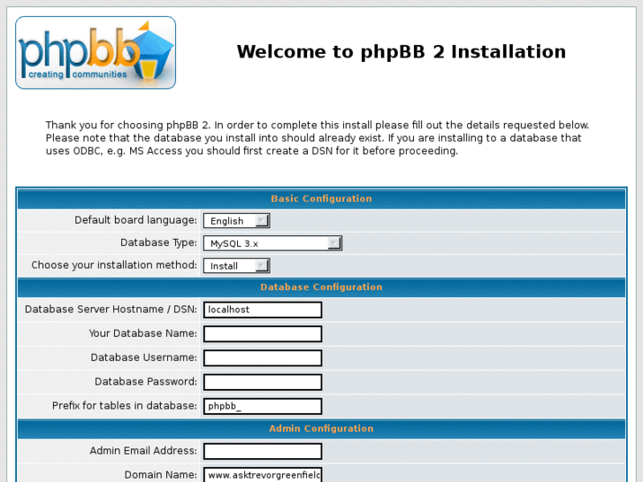Viewport: 643px width, 482px height.
Task: Click the 'Your Database Name:' label
Action: (x=143, y=333)
